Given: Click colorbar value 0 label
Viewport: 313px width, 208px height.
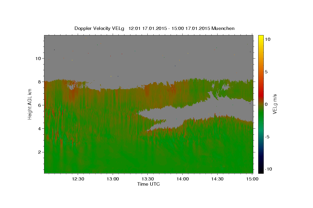Looking at the screenshot, I should [266, 104].
